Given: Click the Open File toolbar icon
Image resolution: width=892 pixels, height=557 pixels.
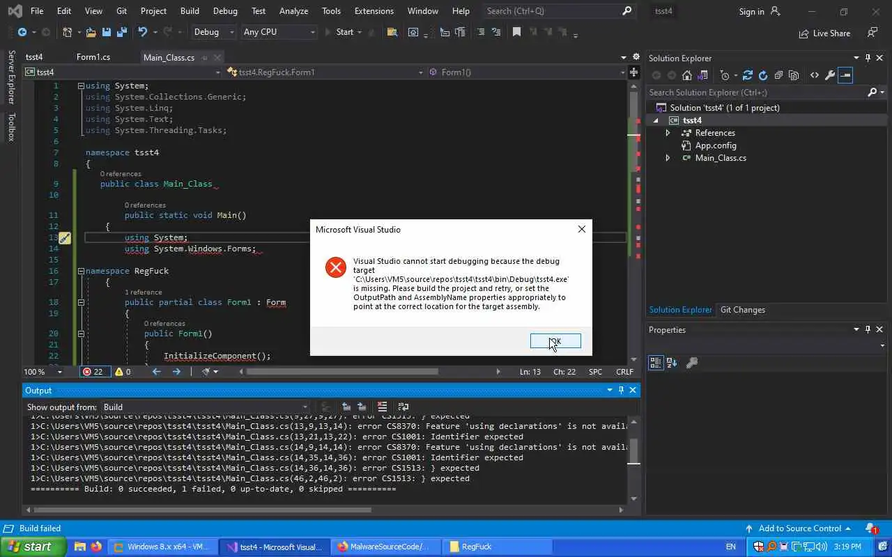Looking at the screenshot, I should pos(91,32).
